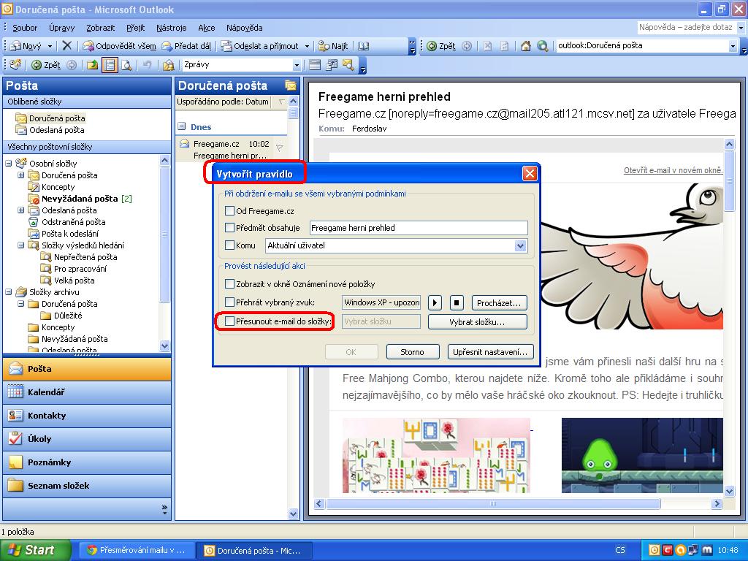The image size is (748, 561).
Task: Click Vybrat složku button
Action: pos(477,322)
